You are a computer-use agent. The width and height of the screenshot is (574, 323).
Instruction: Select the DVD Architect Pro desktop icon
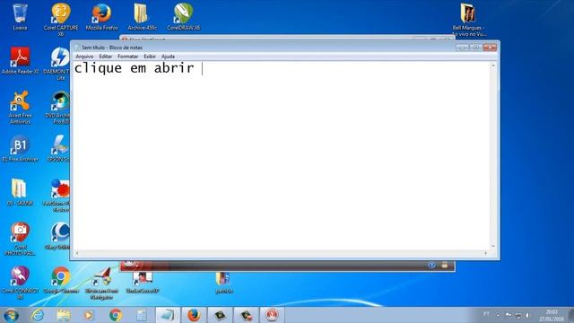[x=57, y=108]
